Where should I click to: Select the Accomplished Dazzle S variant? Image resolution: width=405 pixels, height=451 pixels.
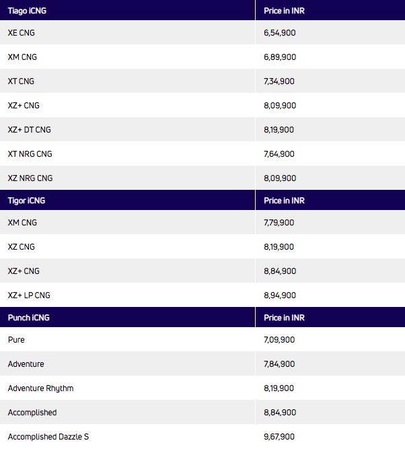pyautogui.click(x=48, y=437)
